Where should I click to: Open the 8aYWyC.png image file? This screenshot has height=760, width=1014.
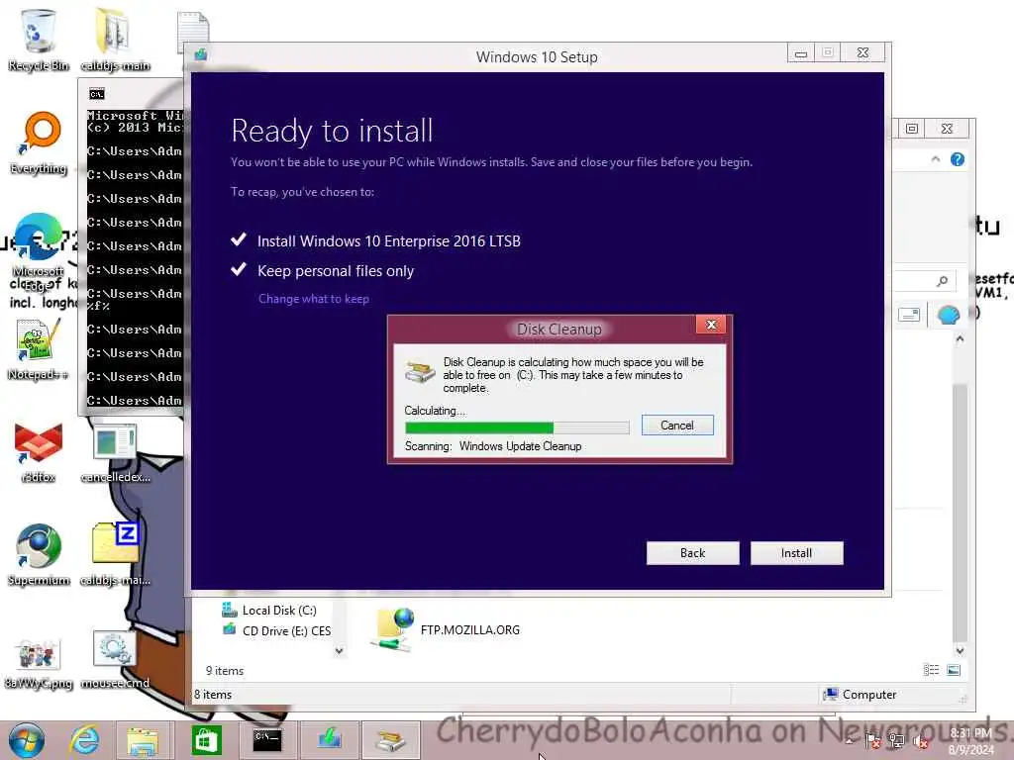39,662
